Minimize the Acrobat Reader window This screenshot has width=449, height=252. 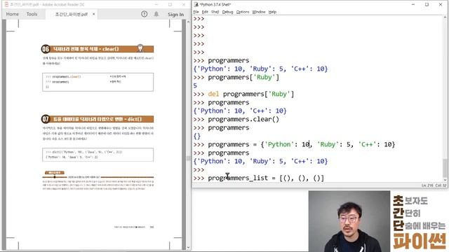click(x=156, y=5)
